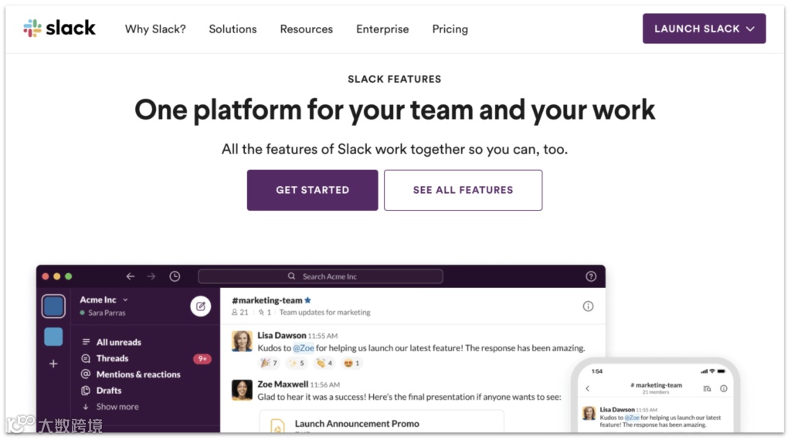
Task: Click the forward arrow in Slack app
Action: pos(151,276)
